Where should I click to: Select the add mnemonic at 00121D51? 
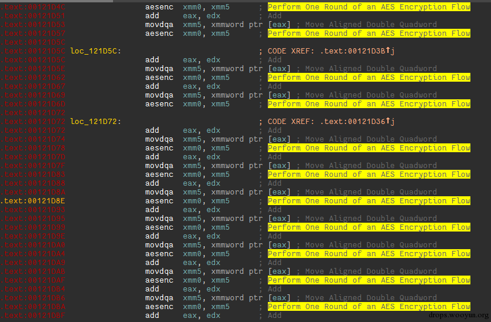[152, 16]
